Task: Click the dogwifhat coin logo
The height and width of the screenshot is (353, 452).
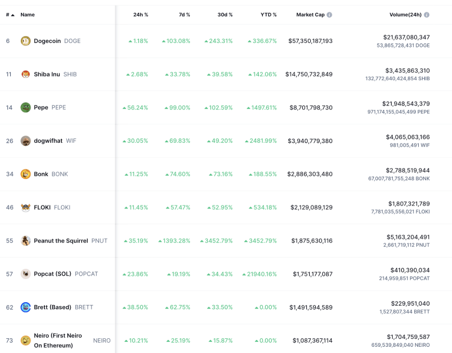Action: (x=25, y=141)
